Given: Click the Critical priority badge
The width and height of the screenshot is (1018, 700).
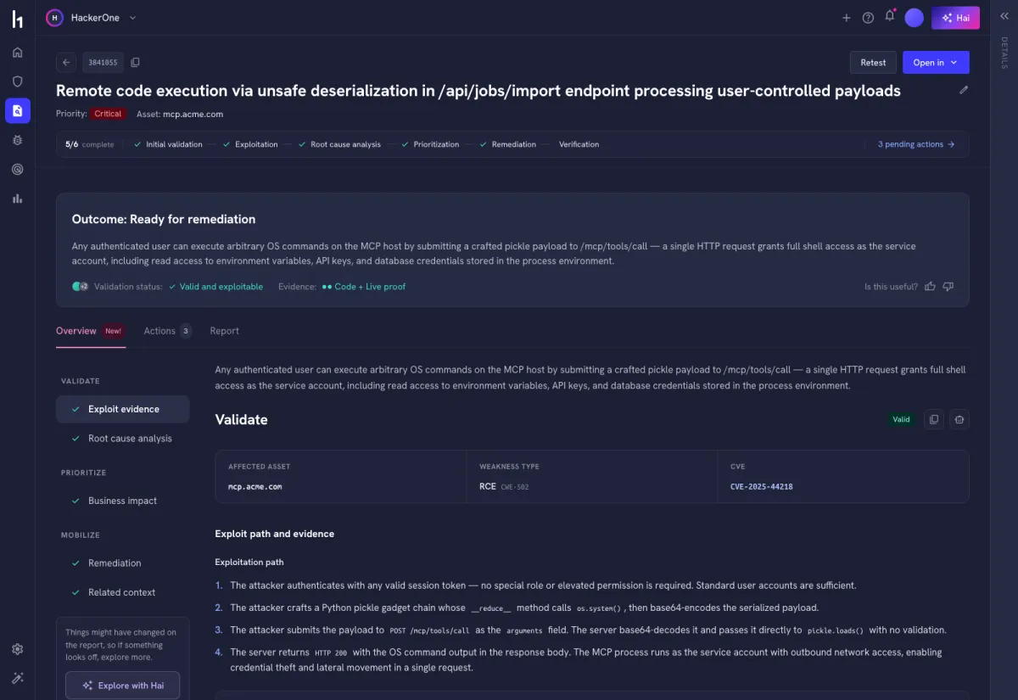Looking at the screenshot, I should (109, 114).
